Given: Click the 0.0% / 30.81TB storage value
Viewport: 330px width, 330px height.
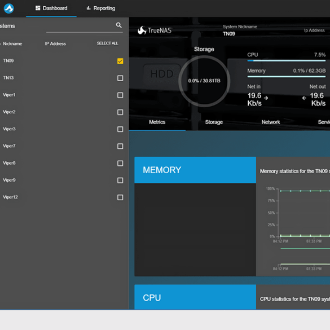Looking at the screenshot, I should [x=204, y=81].
